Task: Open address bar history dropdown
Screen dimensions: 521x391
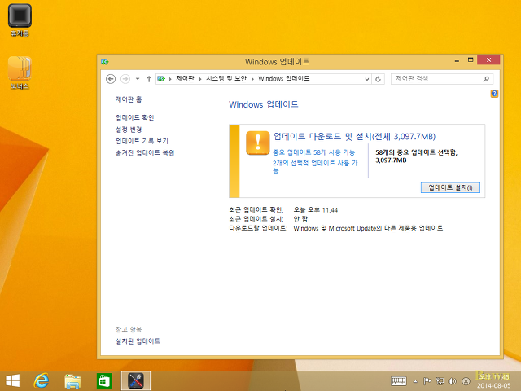Action: tap(367, 79)
